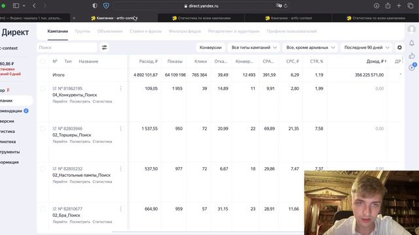
Task: Open the filter settings icon beside search
Action: [x=104, y=48]
